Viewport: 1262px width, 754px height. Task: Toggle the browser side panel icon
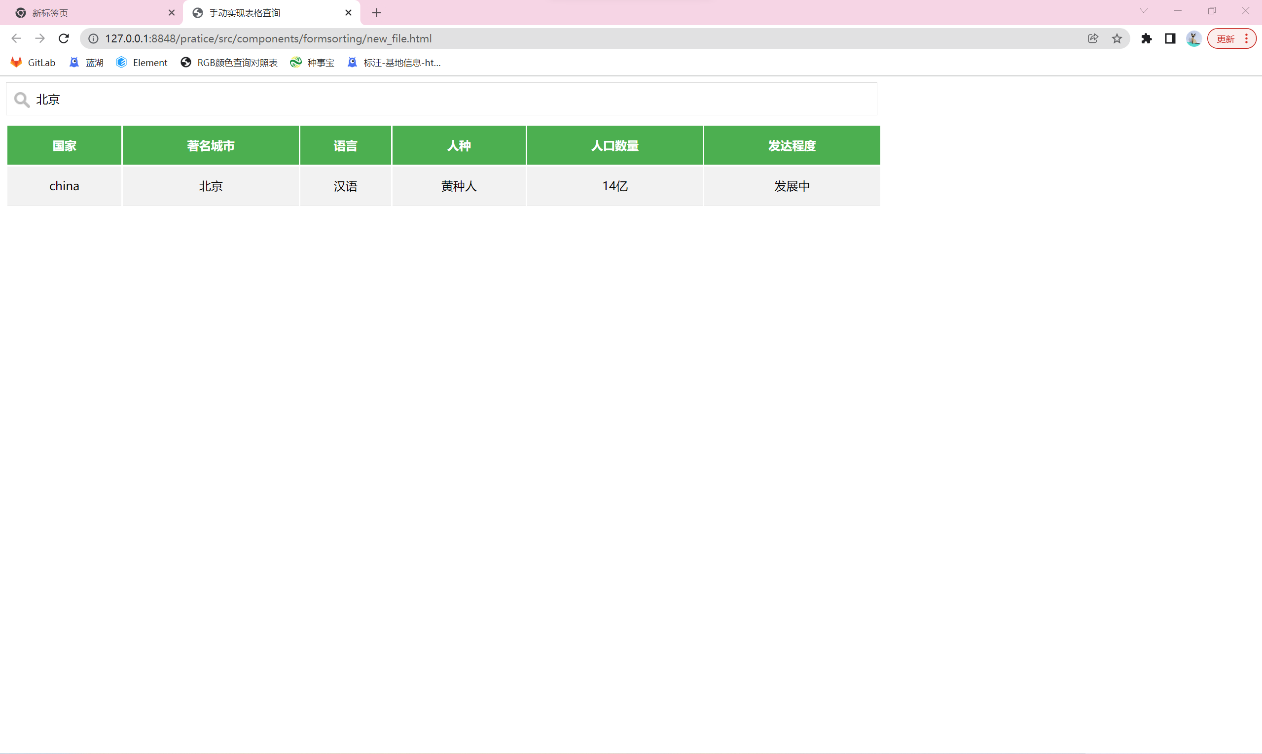click(x=1170, y=38)
